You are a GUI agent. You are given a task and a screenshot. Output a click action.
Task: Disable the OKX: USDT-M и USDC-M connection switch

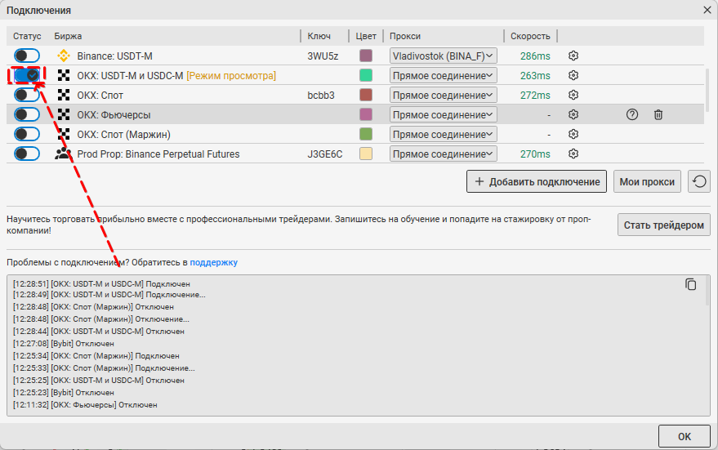click(27, 75)
